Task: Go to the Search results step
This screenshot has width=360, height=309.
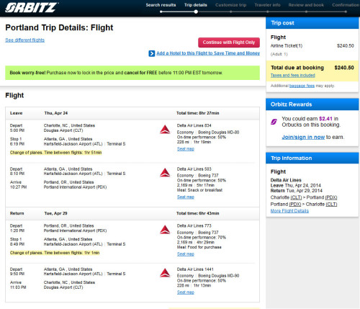Action: [x=161, y=5]
